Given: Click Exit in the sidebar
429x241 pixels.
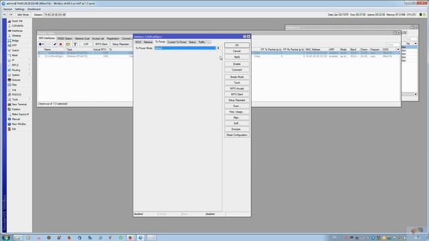Looking at the screenshot, I should click(13, 129).
